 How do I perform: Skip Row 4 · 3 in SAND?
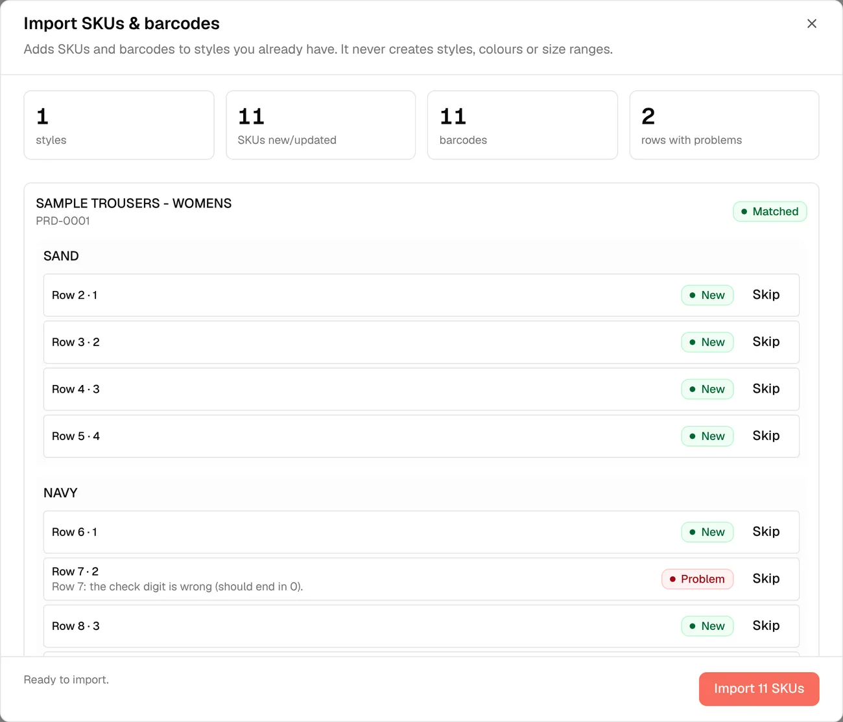click(x=766, y=389)
